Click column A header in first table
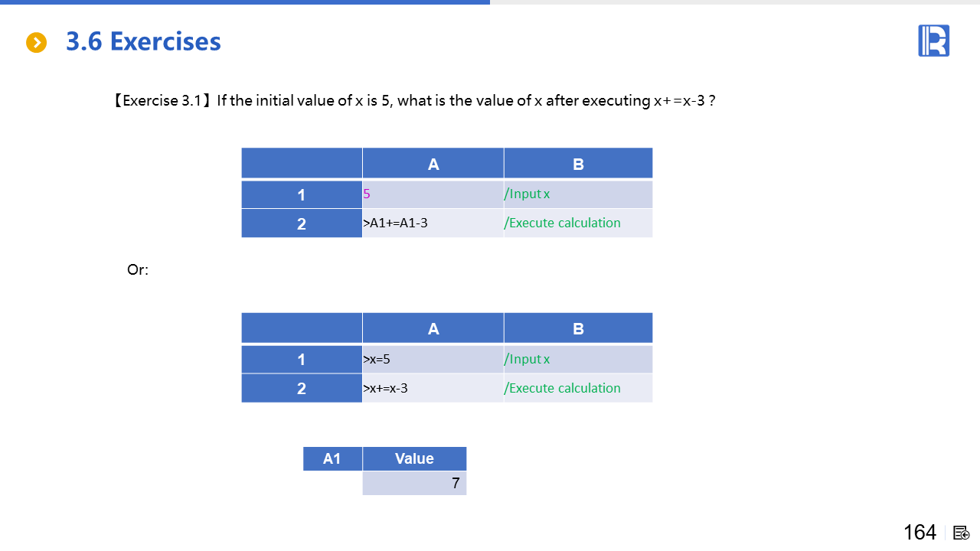Viewport: 980px width, 551px height. 433,164
